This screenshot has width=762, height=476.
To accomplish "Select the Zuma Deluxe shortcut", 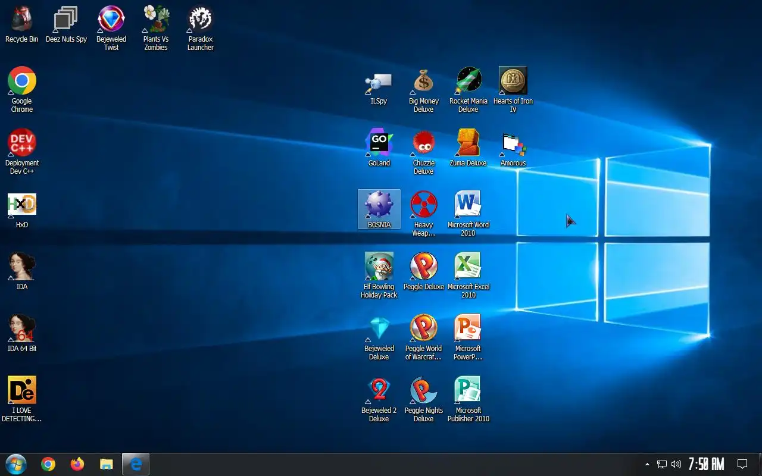I will [469, 148].
